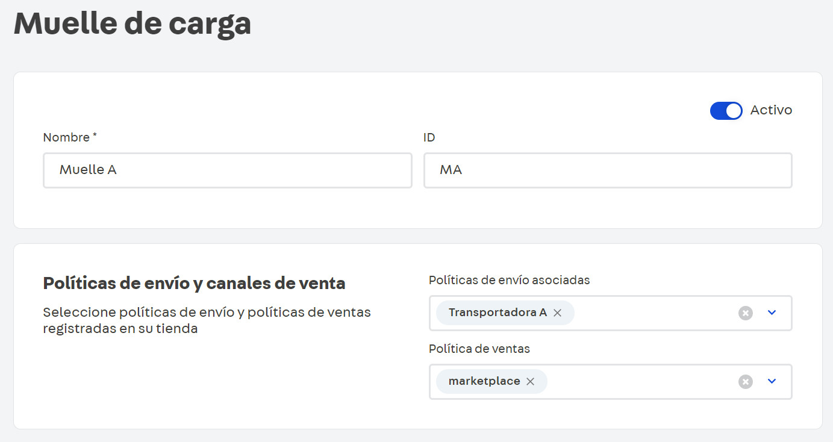Clear the sales policy using the circular X icon
Image resolution: width=833 pixels, height=442 pixels.
[745, 381]
